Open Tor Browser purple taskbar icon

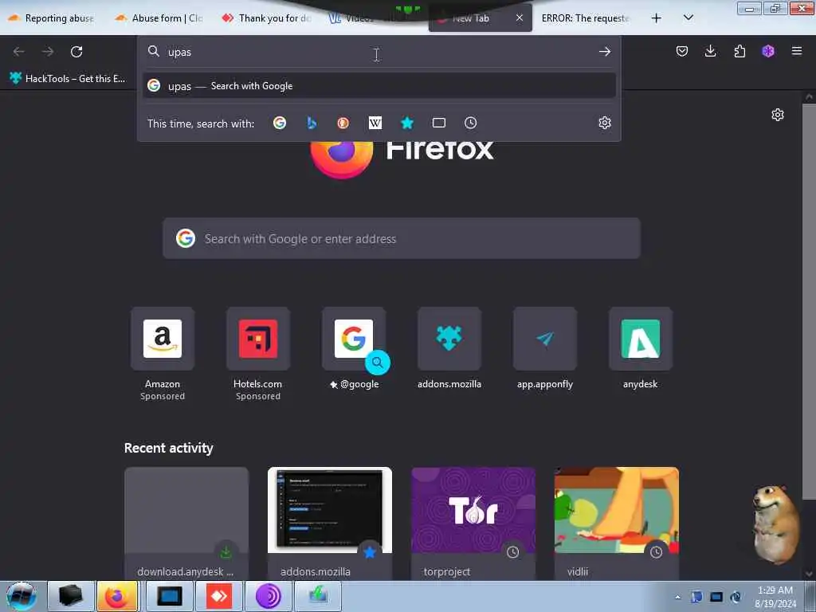coord(268,596)
